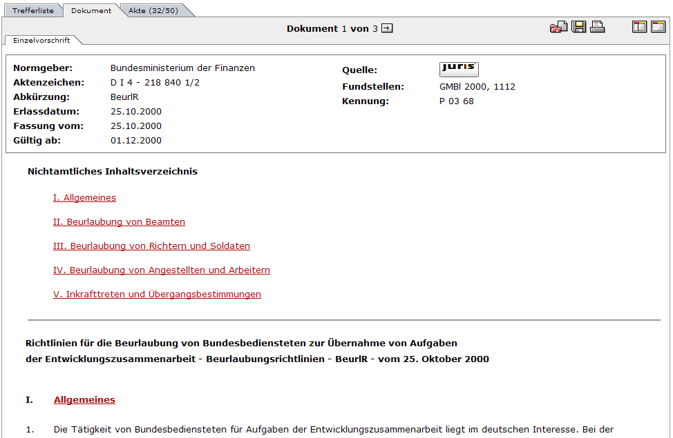
Task: Open II. Beurlaubung von Beamten link
Action: pyautogui.click(x=119, y=222)
